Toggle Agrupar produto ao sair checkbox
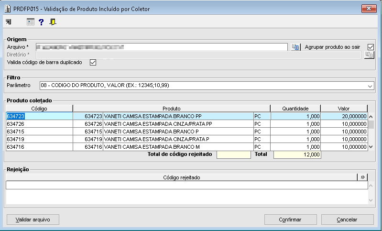Viewport: 382px width, 231px height. pos(370,47)
